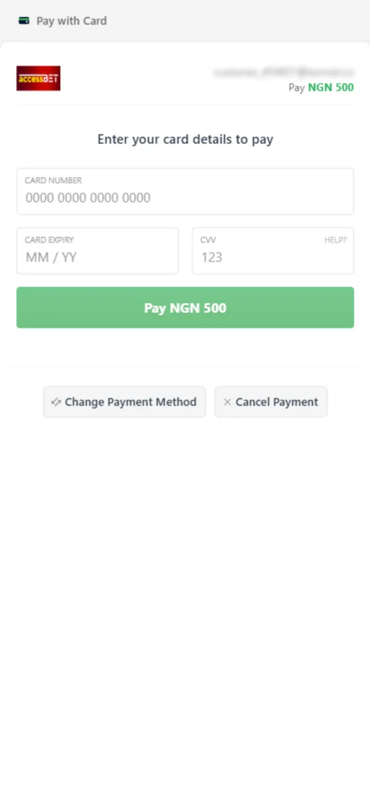370x803 pixels.
Task: Click the accessBET merchant logo
Action: (x=38, y=78)
